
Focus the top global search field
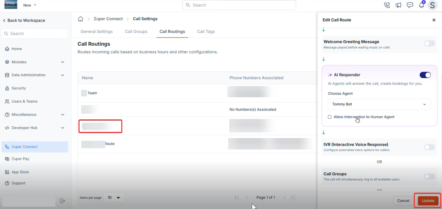(239, 5)
